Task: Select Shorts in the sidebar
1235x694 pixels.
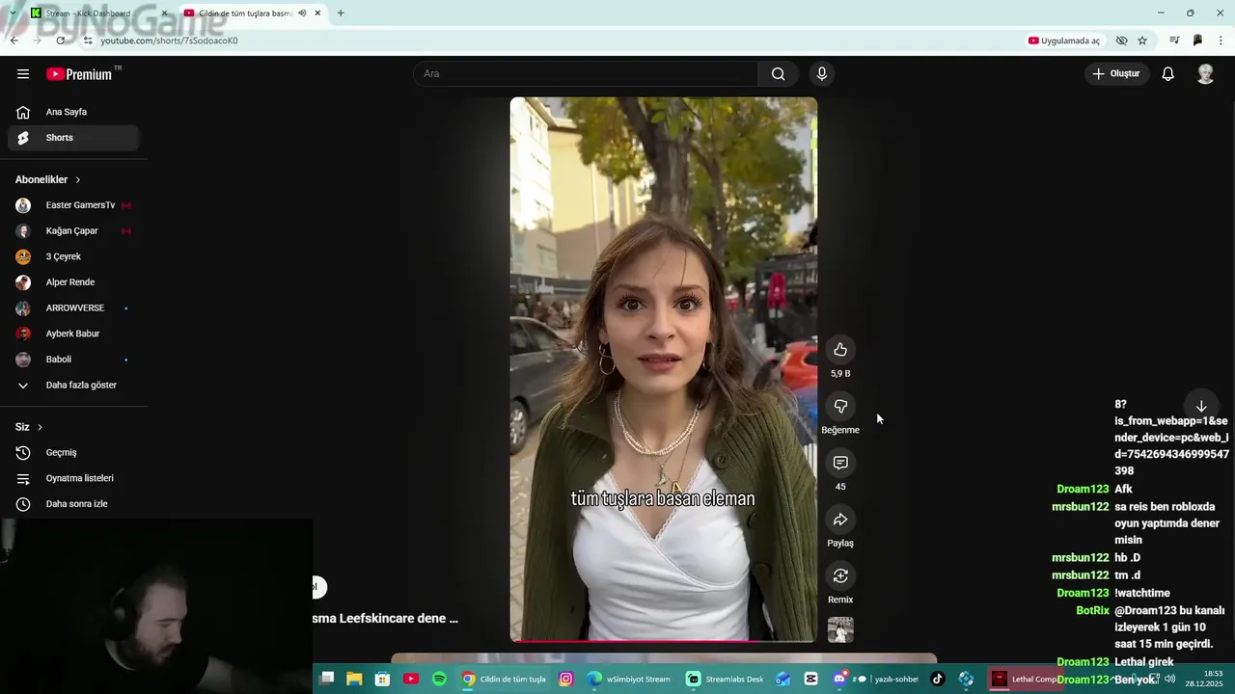Action: coord(73,138)
